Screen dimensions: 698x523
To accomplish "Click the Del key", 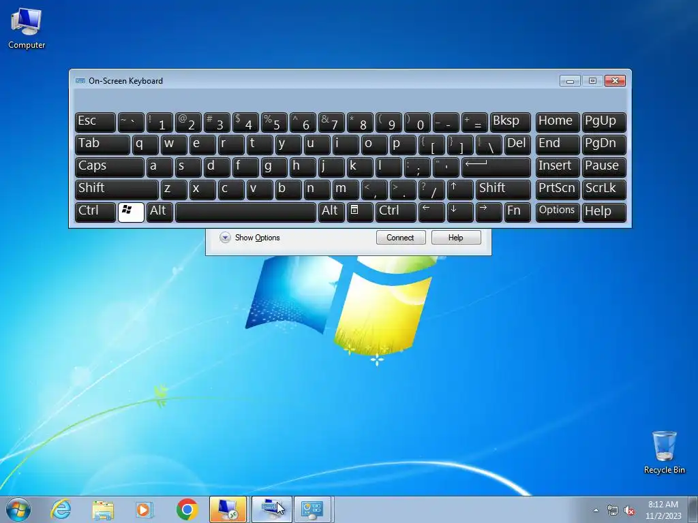I will coord(517,144).
